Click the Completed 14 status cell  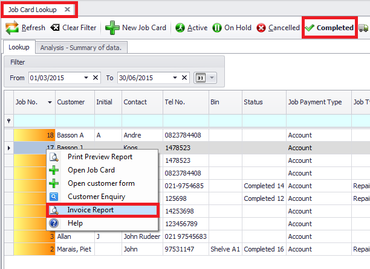click(264, 186)
